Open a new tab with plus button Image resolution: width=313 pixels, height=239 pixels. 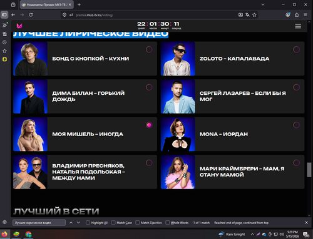(79, 4)
